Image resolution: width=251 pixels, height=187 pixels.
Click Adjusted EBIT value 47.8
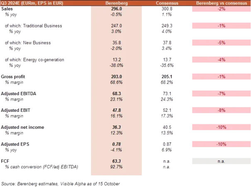[116, 111]
